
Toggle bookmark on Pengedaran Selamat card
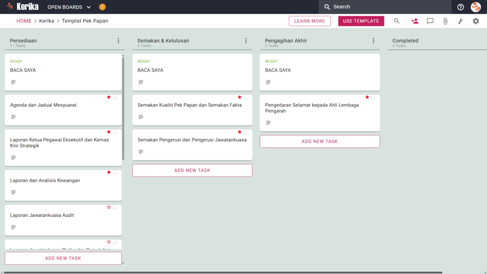click(x=373, y=97)
